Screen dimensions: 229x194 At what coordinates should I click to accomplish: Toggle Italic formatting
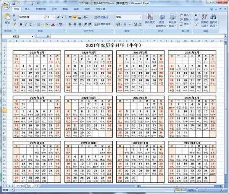(x=26, y=24)
